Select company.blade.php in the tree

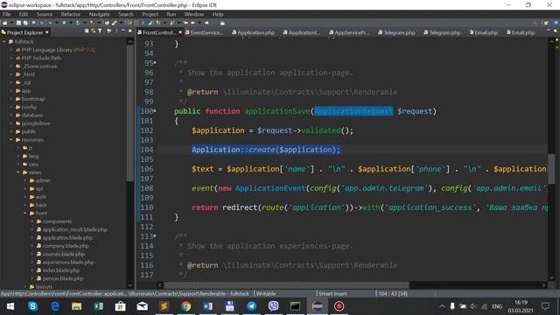point(66,246)
